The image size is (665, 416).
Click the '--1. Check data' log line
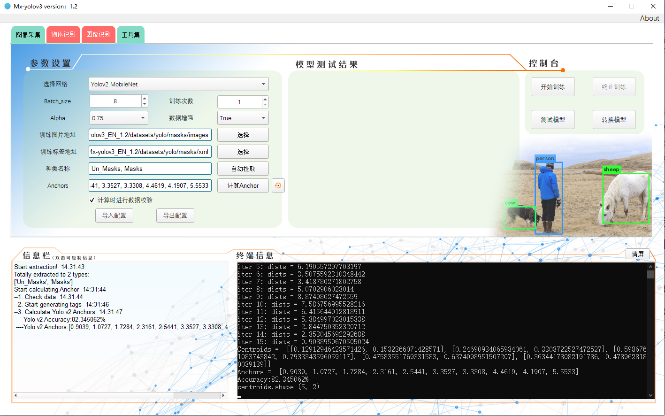pyautogui.click(x=48, y=297)
